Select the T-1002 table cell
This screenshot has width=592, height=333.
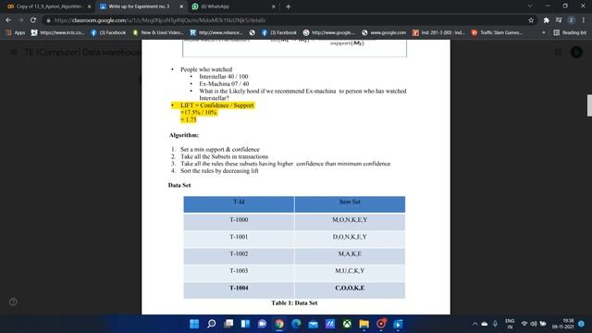tap(239, 255)
